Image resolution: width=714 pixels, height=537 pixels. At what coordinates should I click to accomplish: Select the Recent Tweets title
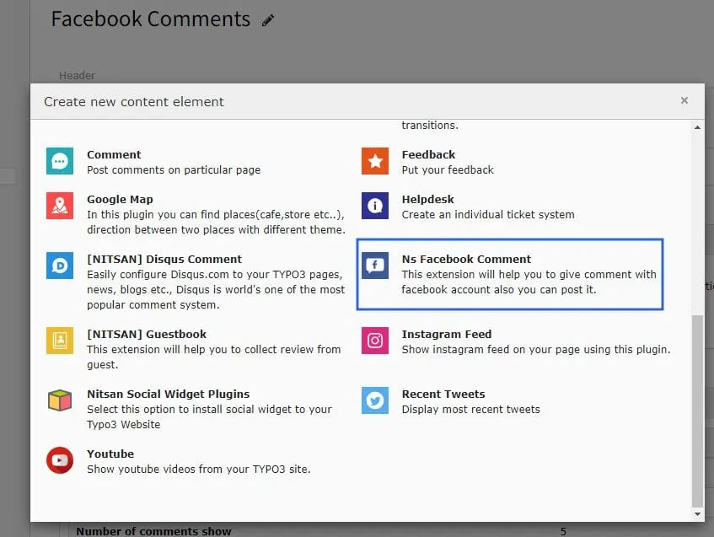point(443,394)
